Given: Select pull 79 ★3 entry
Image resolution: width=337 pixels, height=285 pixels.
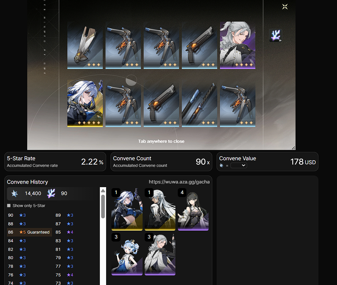Looking at the screenshot, I should pos(64,257).
